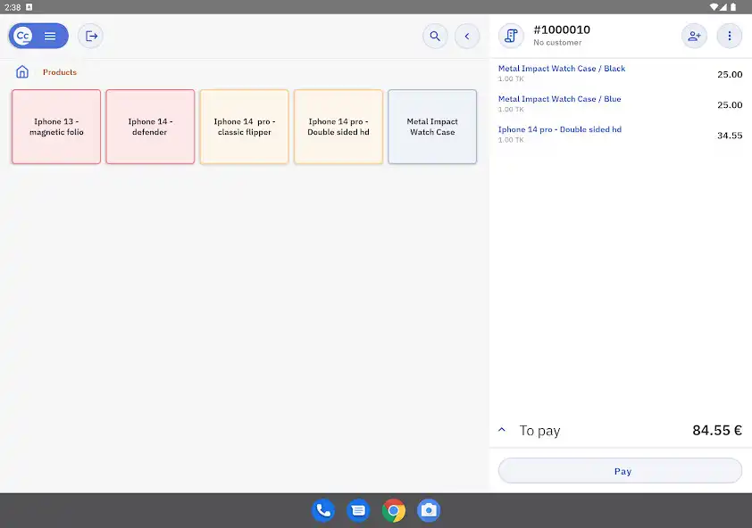Add a customer to the order
The image size is (752, 528).
pos(694,36)
